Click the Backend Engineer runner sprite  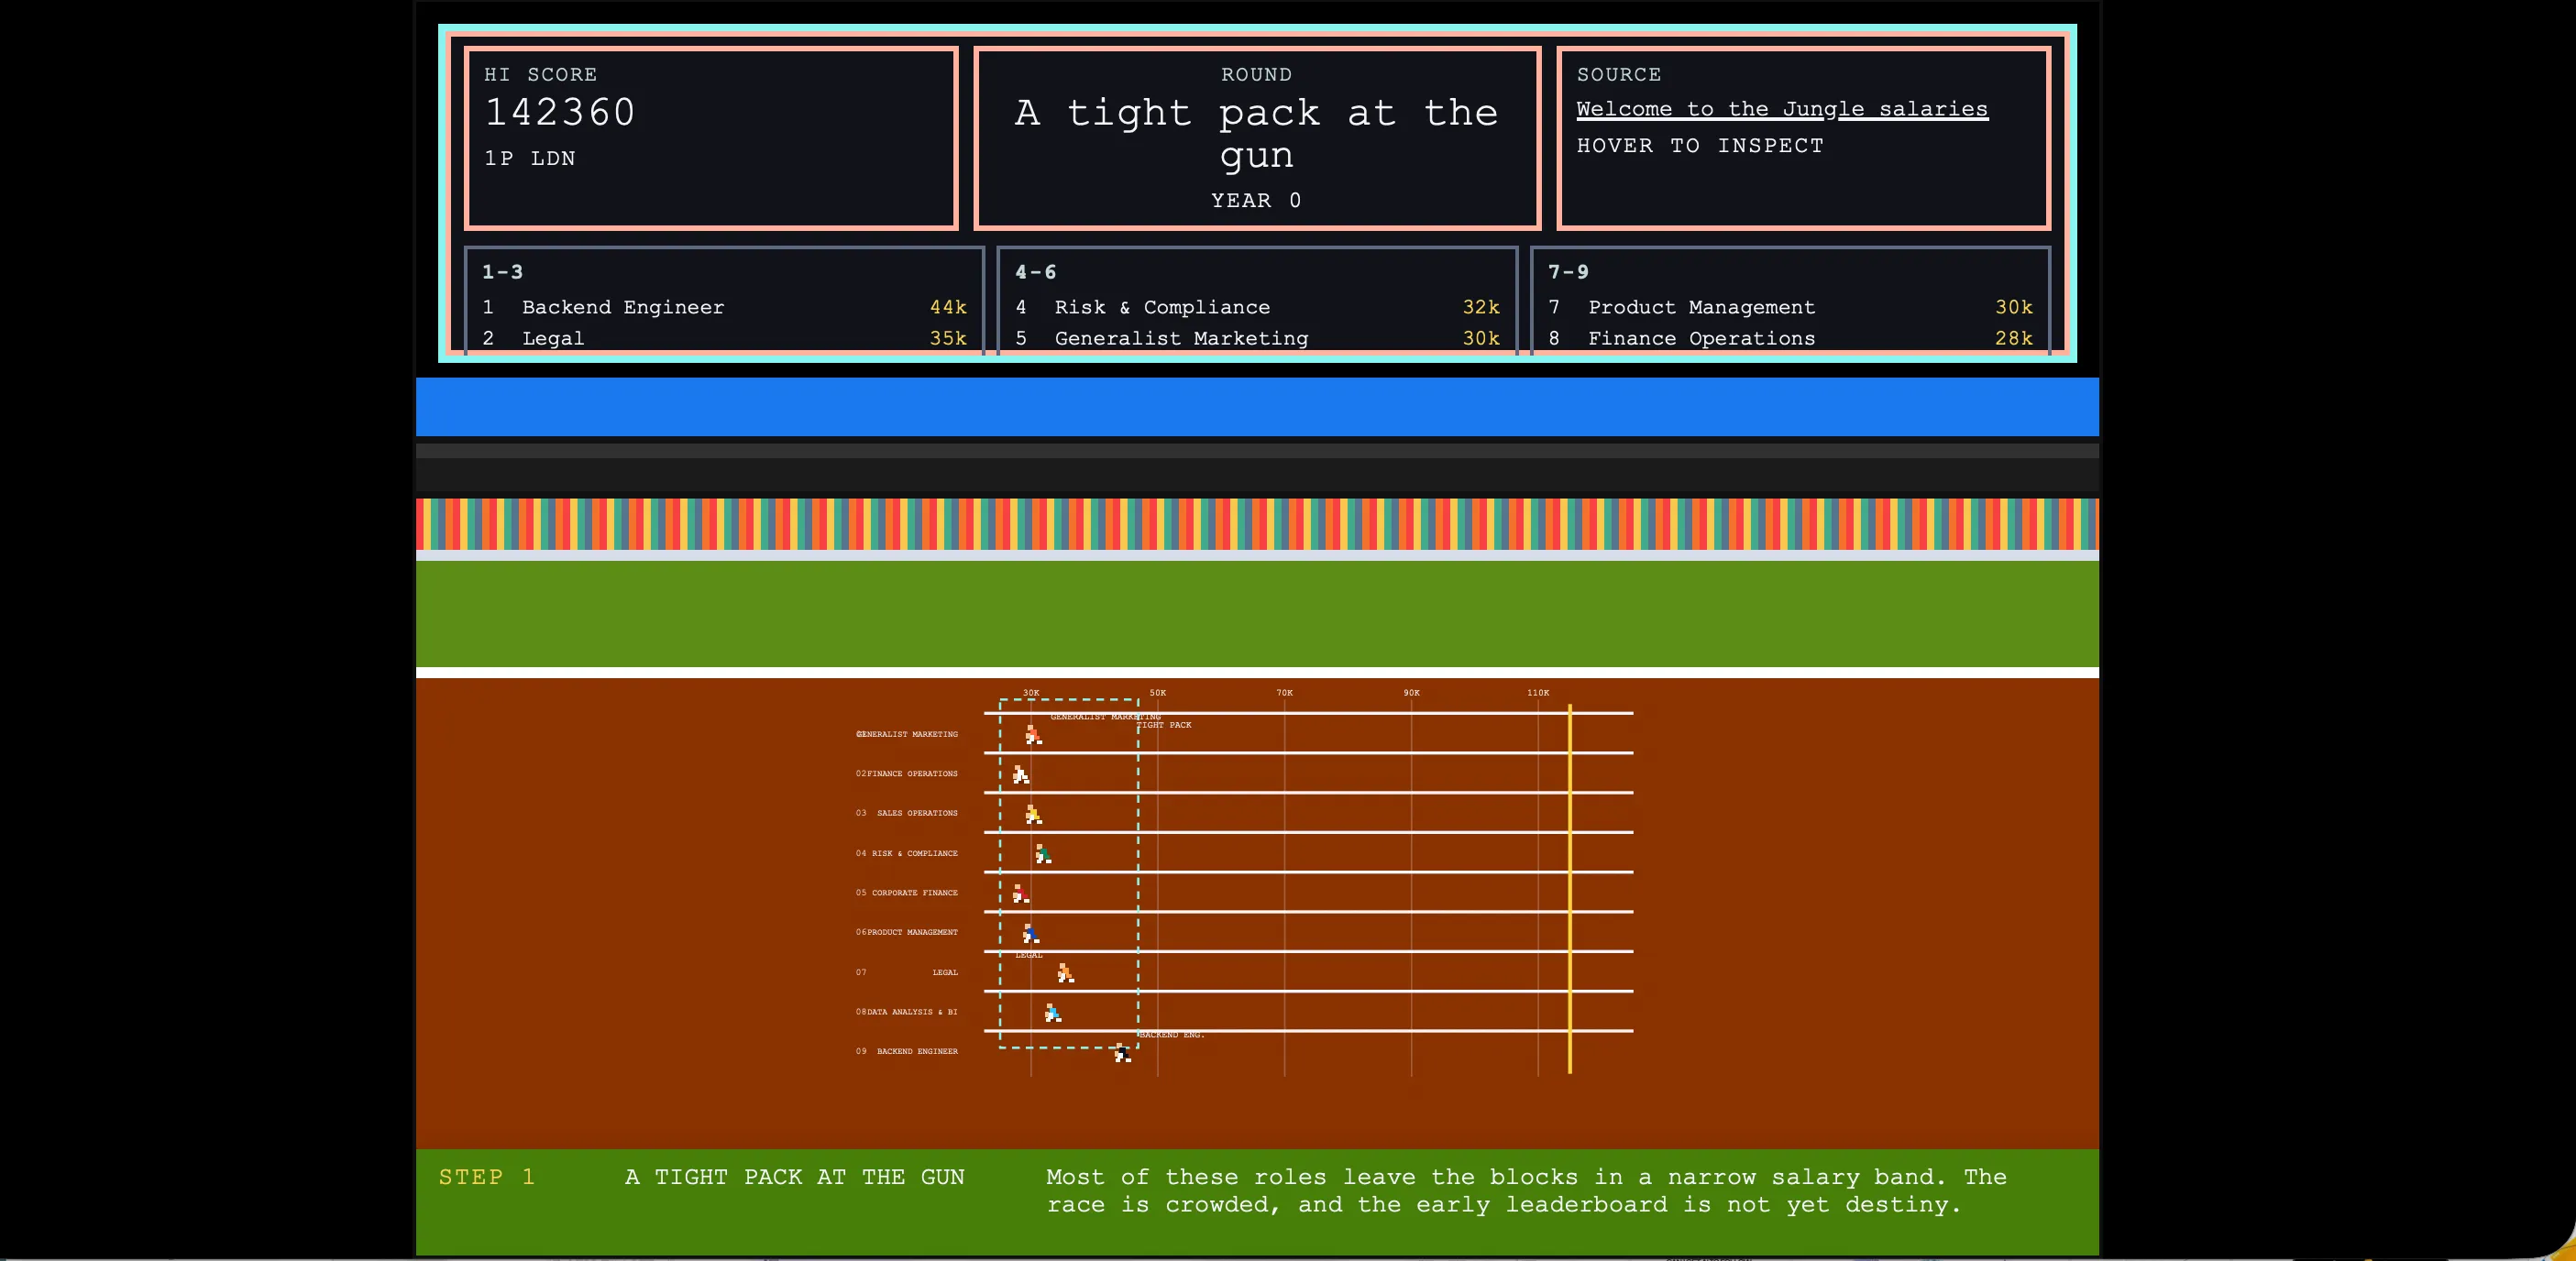click(x=1122, y=1052)
